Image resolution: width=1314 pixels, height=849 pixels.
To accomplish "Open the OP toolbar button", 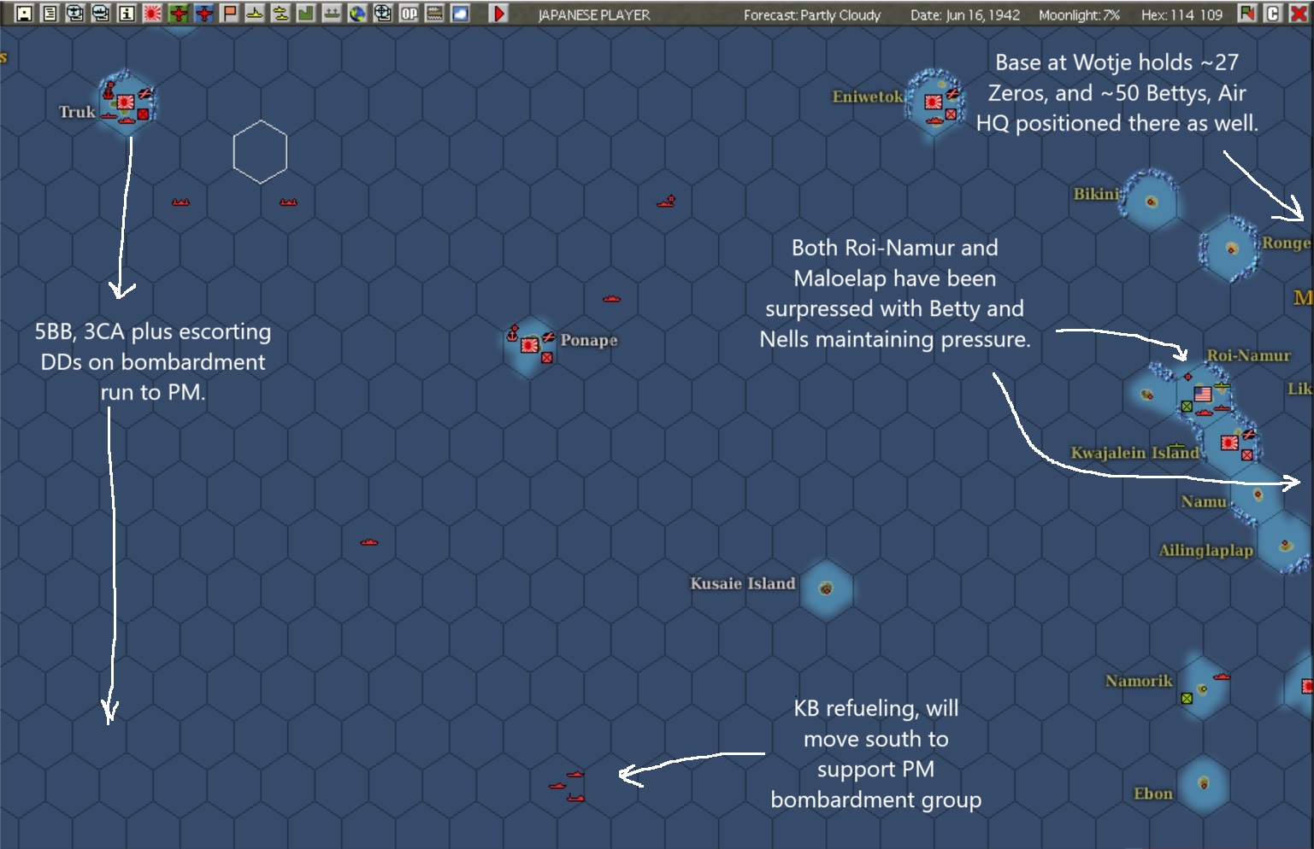I will [410, 14].
